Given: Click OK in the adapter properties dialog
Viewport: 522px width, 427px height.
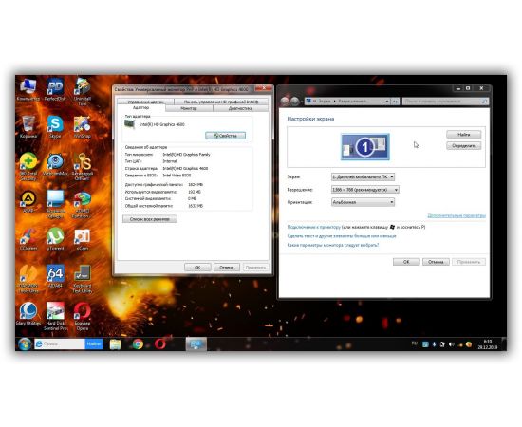Looking at the screenshot, I should coord(197,268).
